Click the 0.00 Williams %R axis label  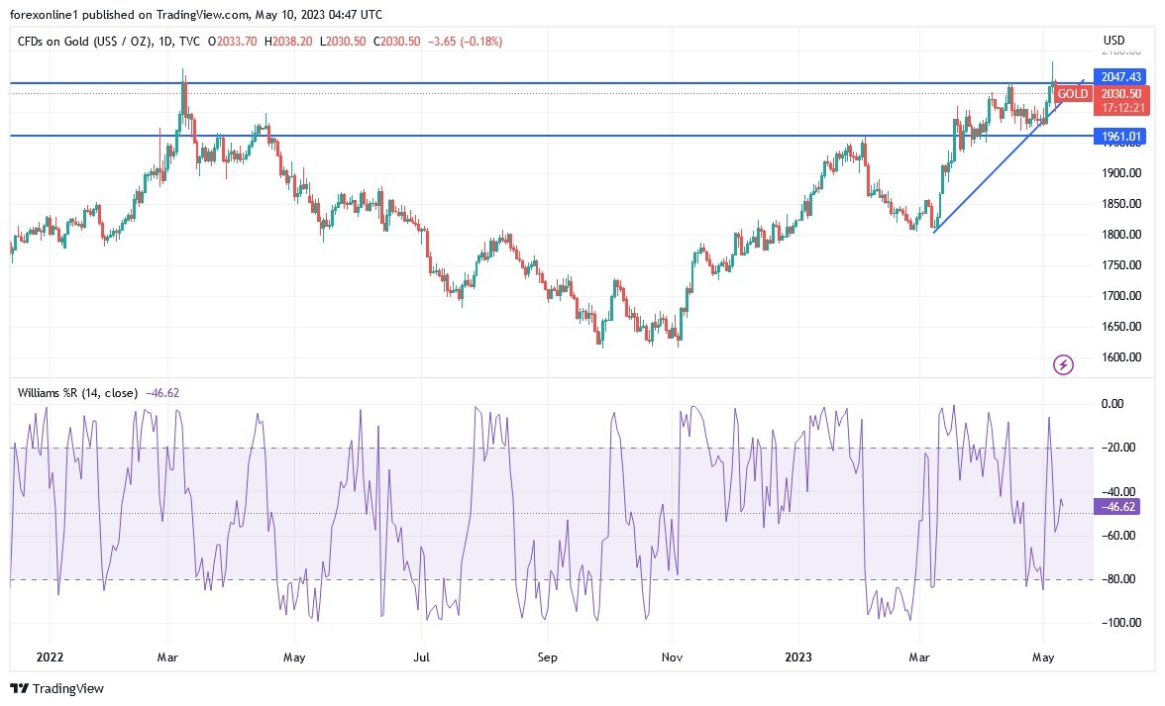coord(1113,404)
